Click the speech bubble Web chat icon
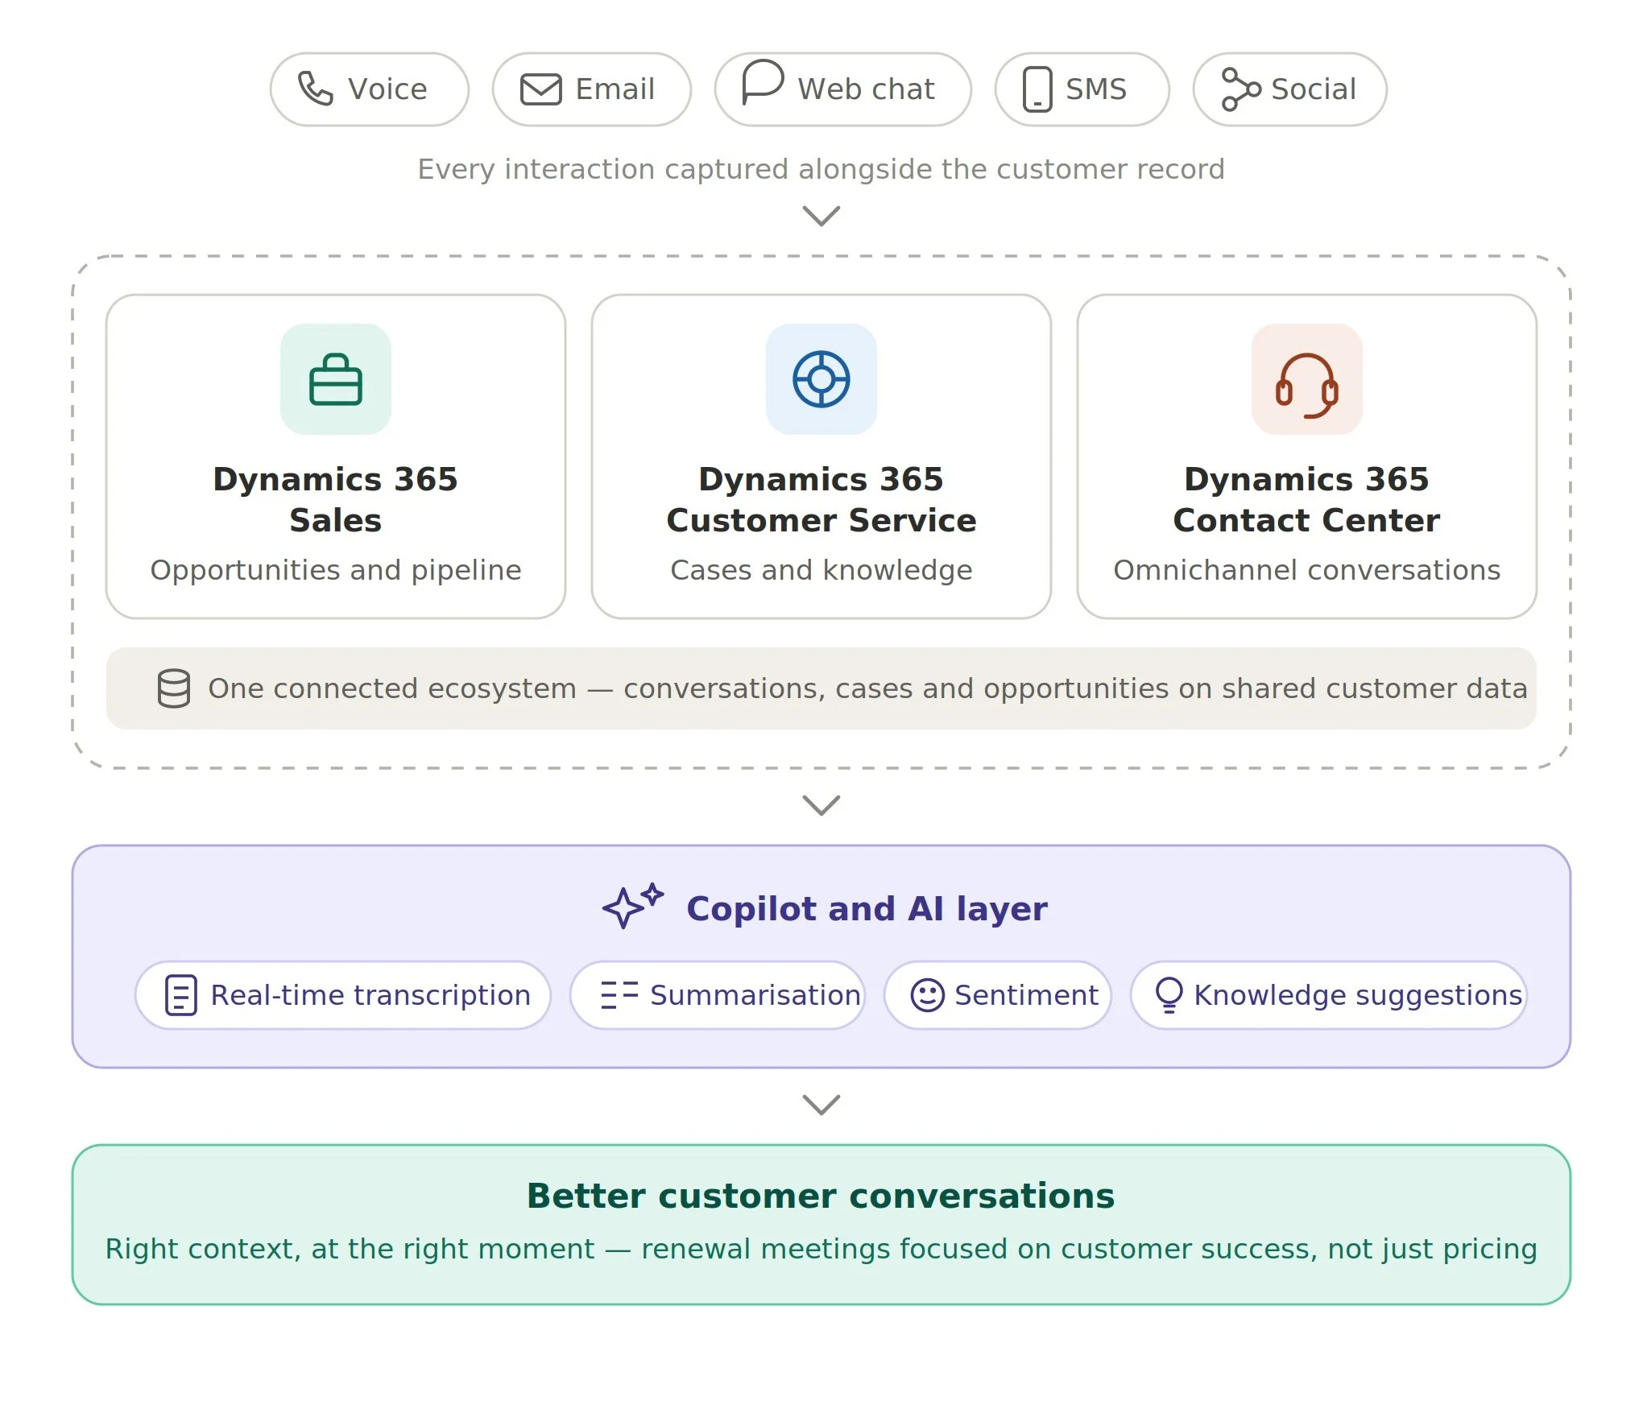This screenshot has width=1643, height=1401. click(762, 81)
